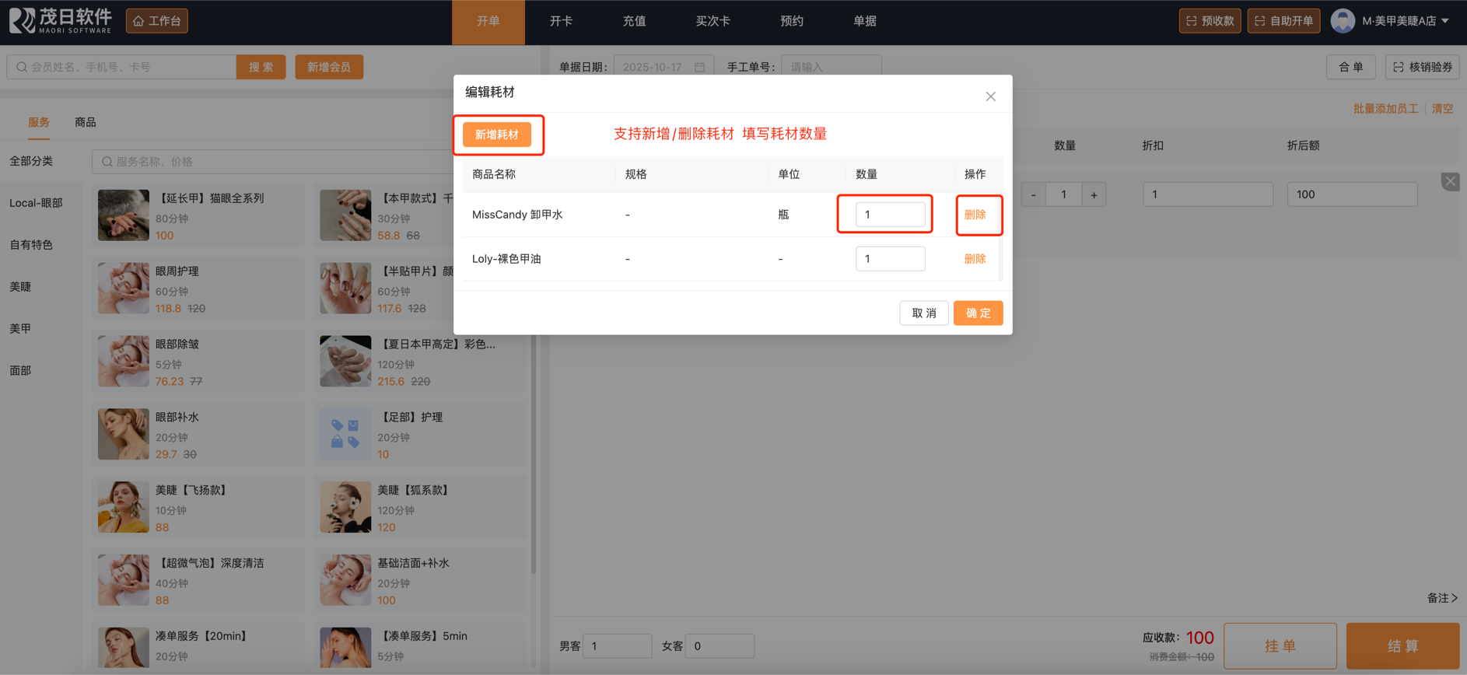Click the 新增耗材 button

tap(497, 135)
